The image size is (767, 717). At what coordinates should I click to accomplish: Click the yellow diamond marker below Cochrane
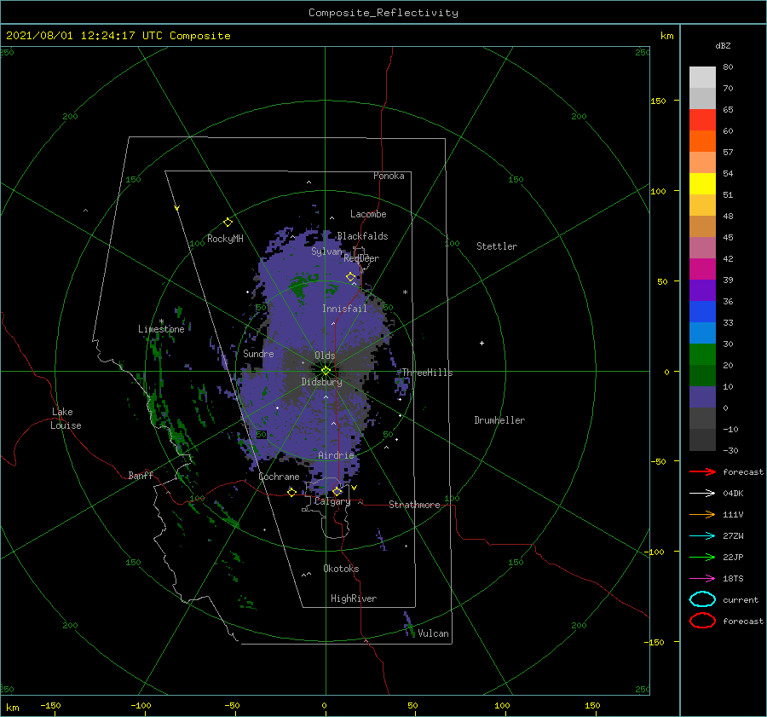point(291,492)
